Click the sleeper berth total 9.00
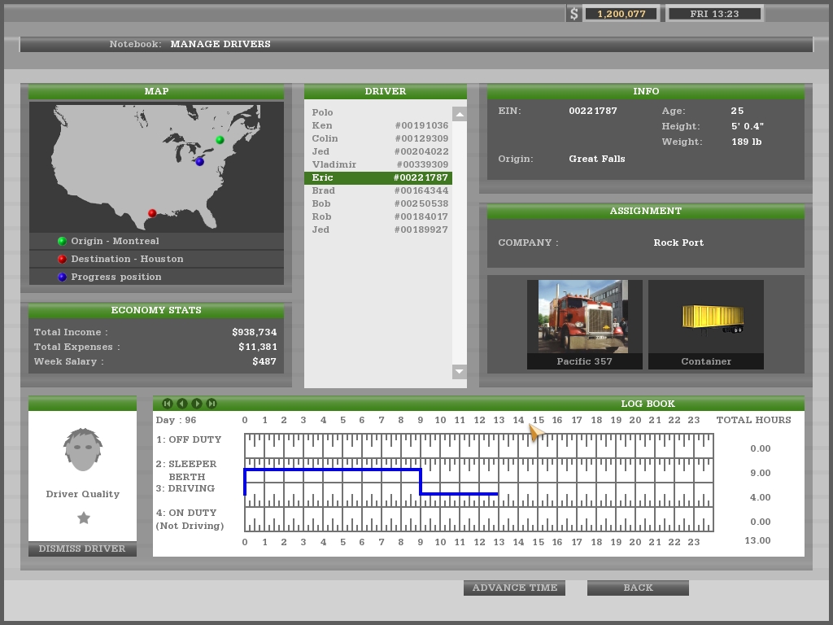This screenshot has width=833, height=625. click(x=761, y=473)
